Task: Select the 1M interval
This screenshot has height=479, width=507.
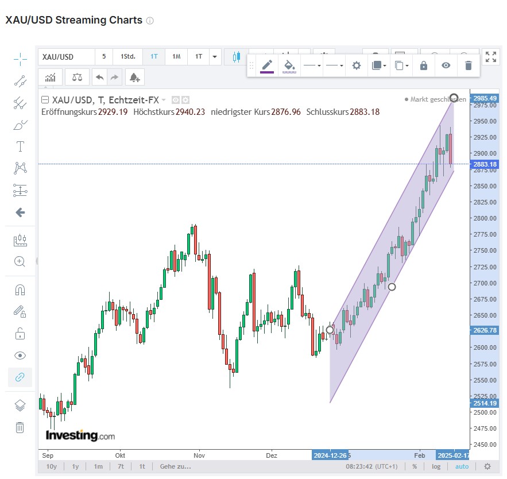Action: pos(176,57)
